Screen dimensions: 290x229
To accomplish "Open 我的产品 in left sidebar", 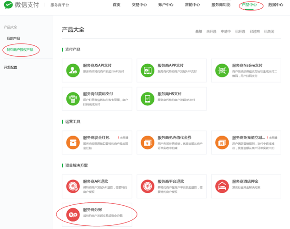I will pyautogui.click(x=13, y=38).
